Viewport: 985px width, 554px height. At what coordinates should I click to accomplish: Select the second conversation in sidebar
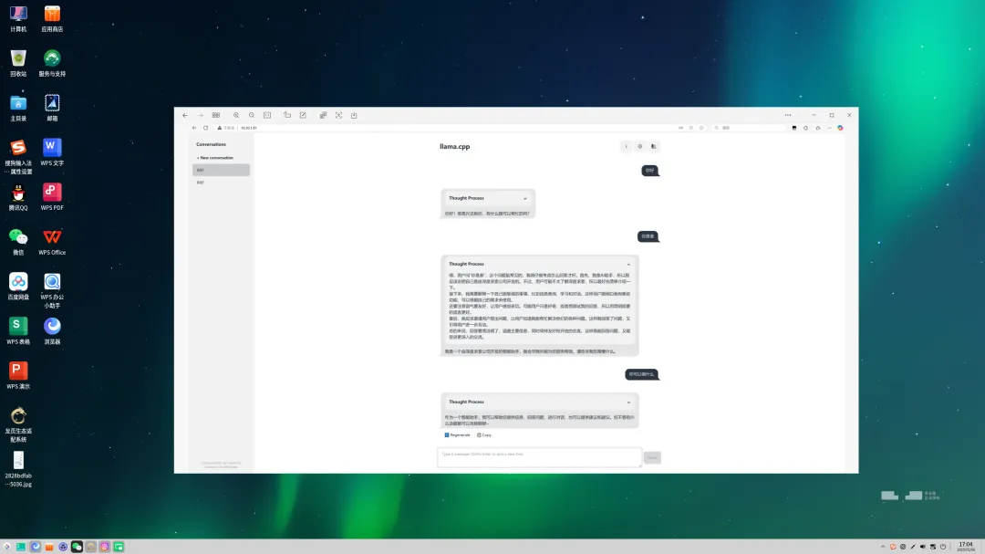coord(221,182)
